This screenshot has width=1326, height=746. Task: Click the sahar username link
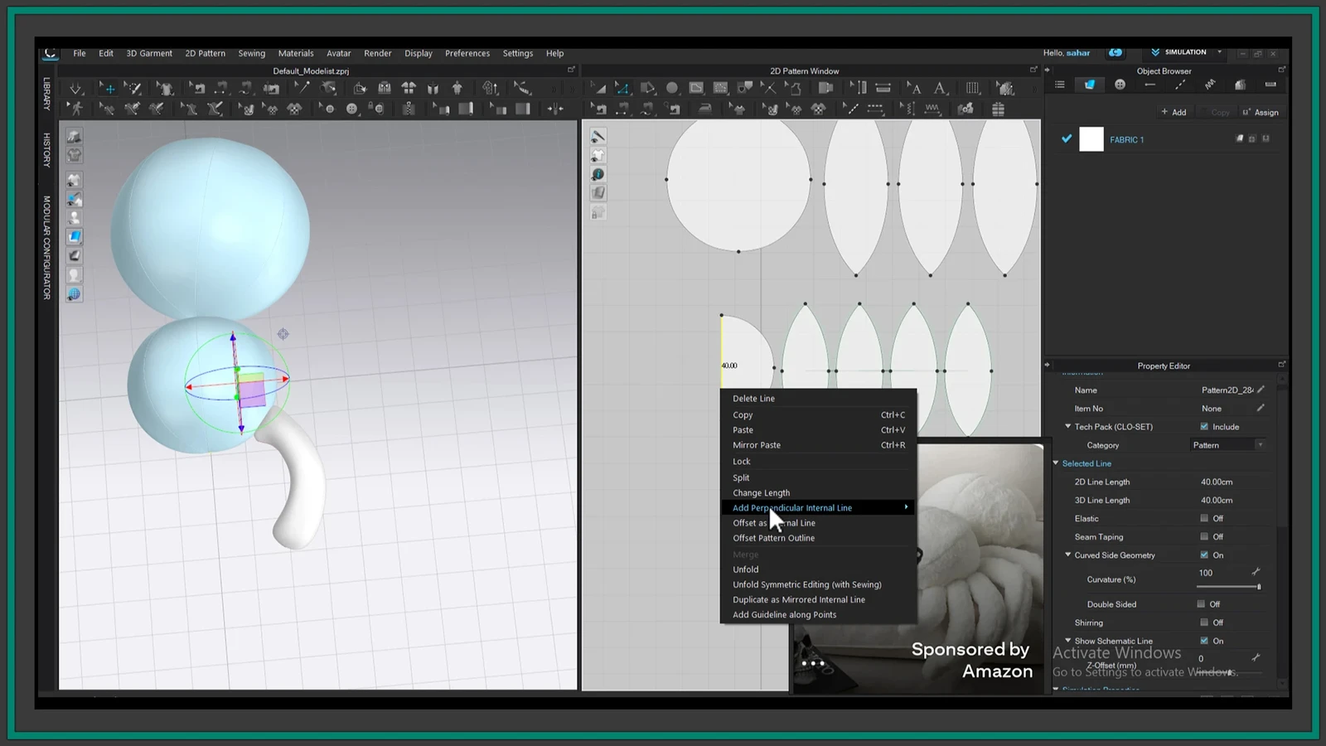pyautogui.click(x=1077, y=53)
